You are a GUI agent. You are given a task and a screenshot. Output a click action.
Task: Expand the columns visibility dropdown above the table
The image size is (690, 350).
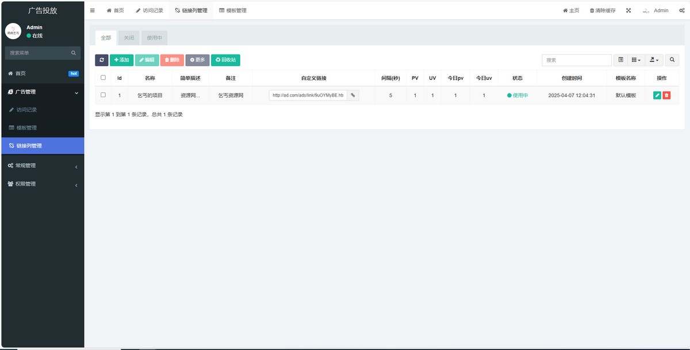click(636, 60)
